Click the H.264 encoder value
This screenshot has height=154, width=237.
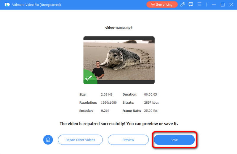coord(105,111)
